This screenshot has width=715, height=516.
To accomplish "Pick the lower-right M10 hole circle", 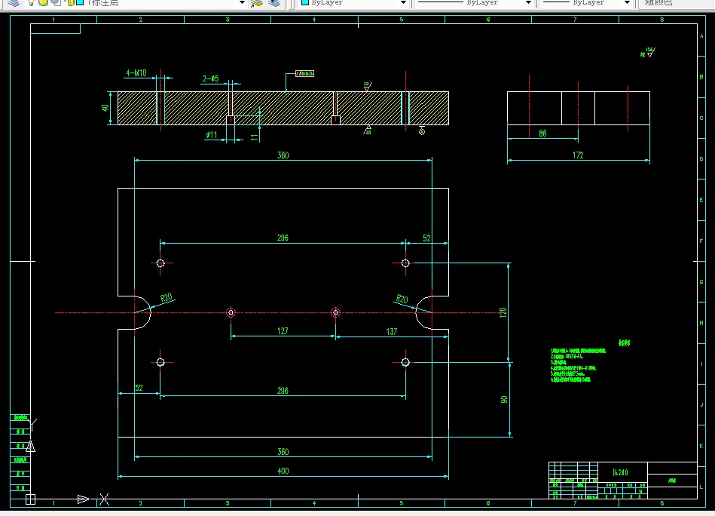I will point(405,362).
